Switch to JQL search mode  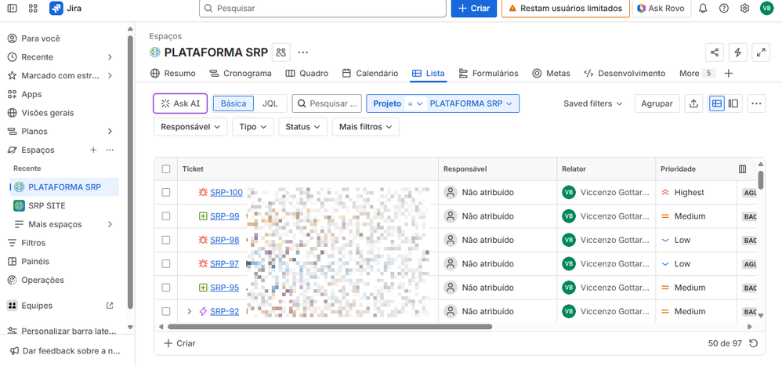(270, 103)
